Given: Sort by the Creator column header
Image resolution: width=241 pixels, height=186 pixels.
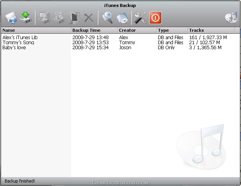Looking at the screenshot, I should (x=137, y=30).
